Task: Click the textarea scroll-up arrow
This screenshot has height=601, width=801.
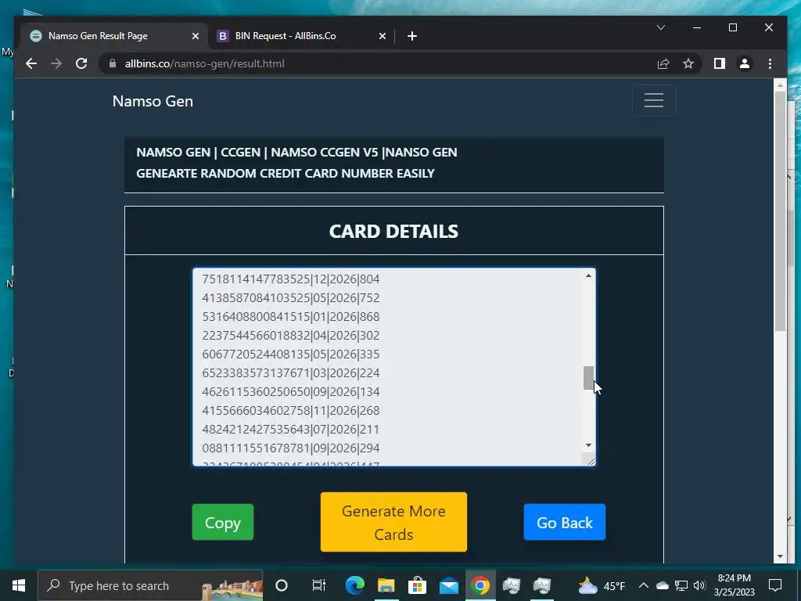Action: 588,275
